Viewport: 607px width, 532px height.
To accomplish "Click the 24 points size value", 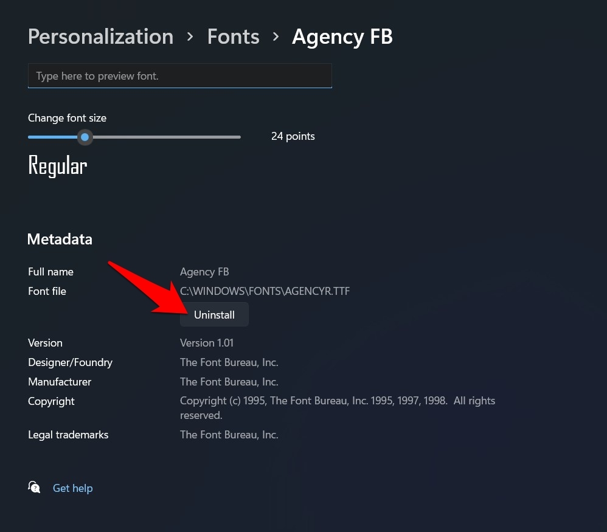I will [293, 136].
